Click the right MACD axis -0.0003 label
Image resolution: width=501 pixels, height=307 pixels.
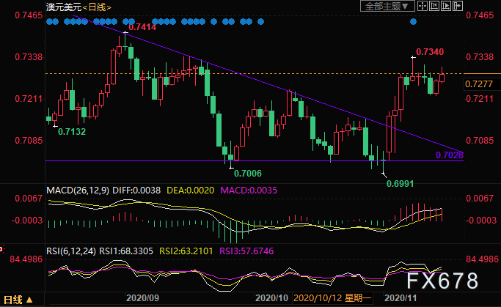(481, 221)
